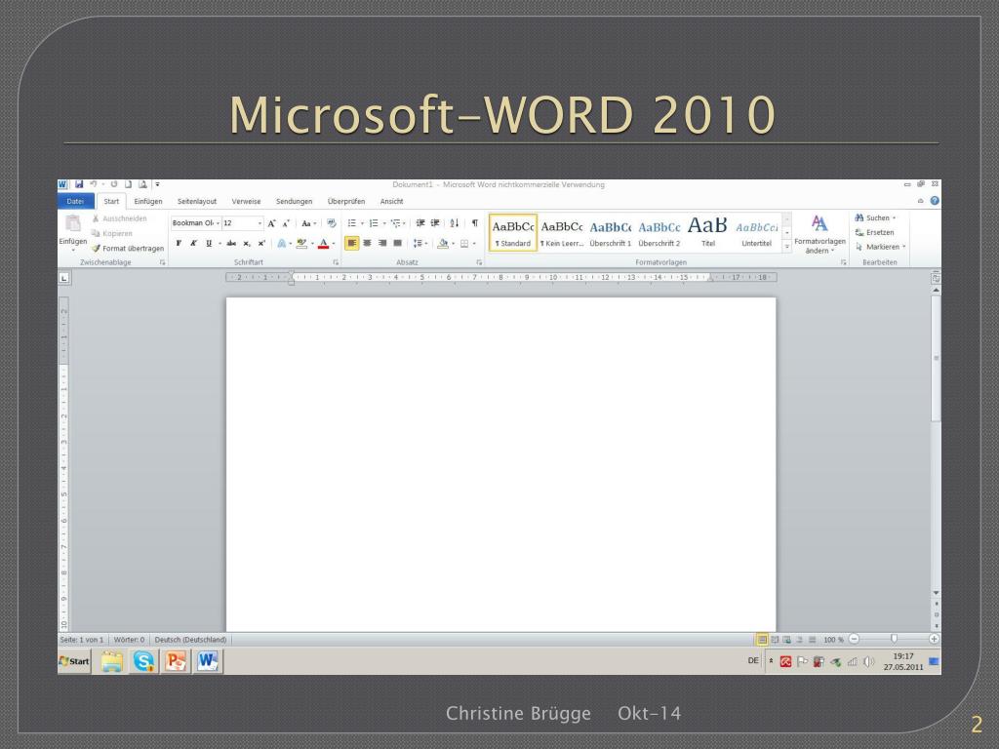Screen dimensions: 999x749
Task: Save the document from quick access toolbar
Action: (79, 184)
